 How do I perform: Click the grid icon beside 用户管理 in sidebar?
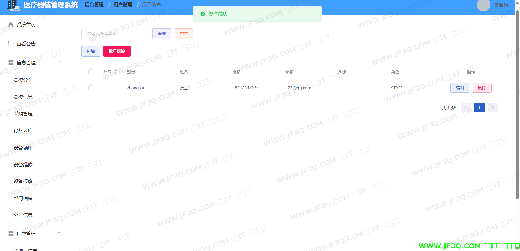[11, 234]
